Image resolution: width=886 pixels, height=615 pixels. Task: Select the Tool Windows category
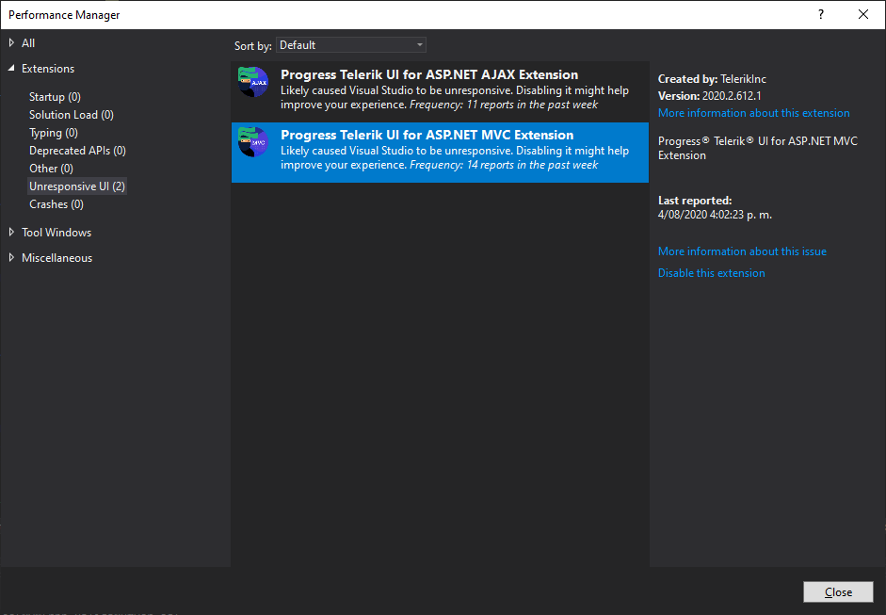(x=56, y=233)
